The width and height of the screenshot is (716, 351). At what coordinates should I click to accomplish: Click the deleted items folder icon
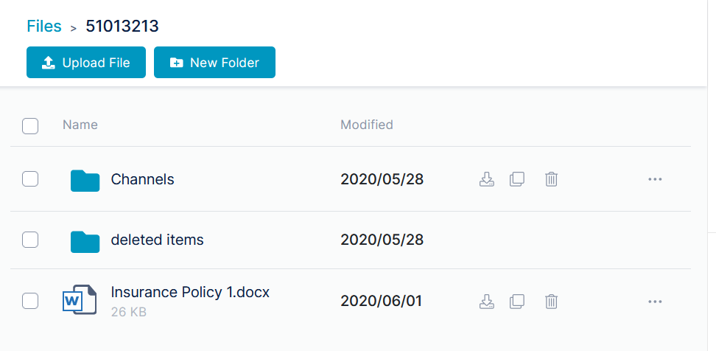85,242
